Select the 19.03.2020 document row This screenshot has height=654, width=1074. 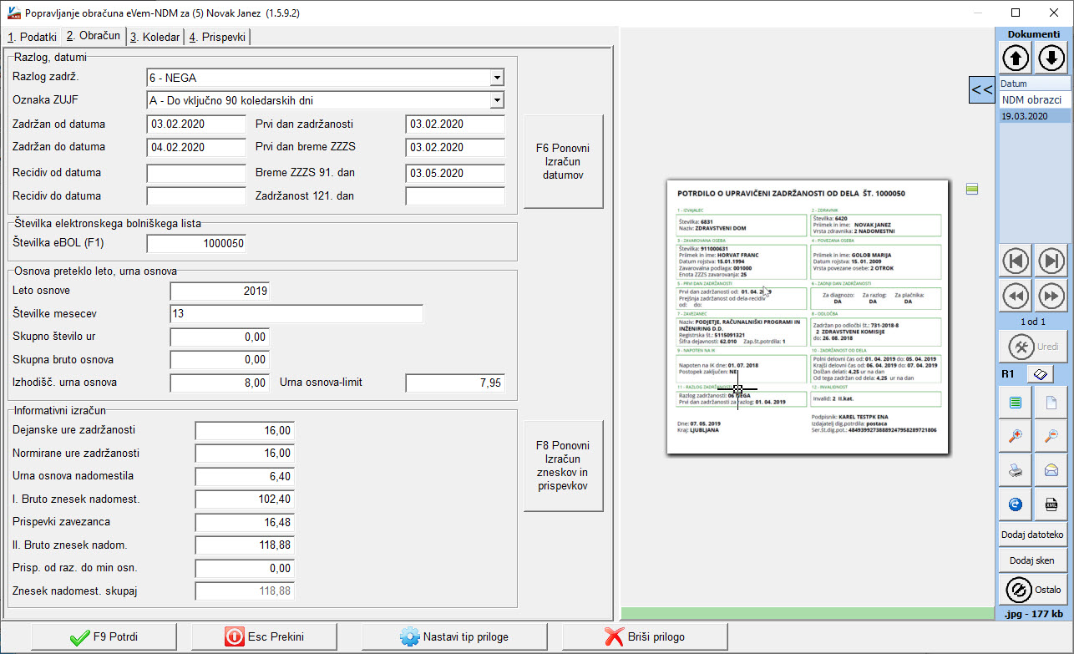click(1035, 116)
